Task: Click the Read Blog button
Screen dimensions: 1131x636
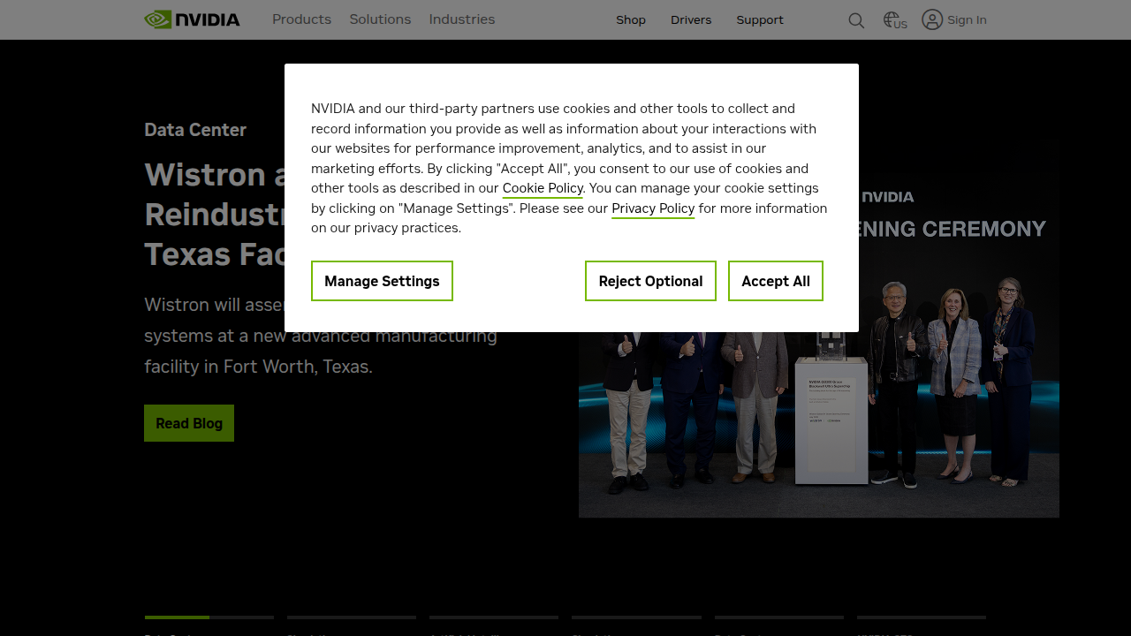Action: [189, 423]
